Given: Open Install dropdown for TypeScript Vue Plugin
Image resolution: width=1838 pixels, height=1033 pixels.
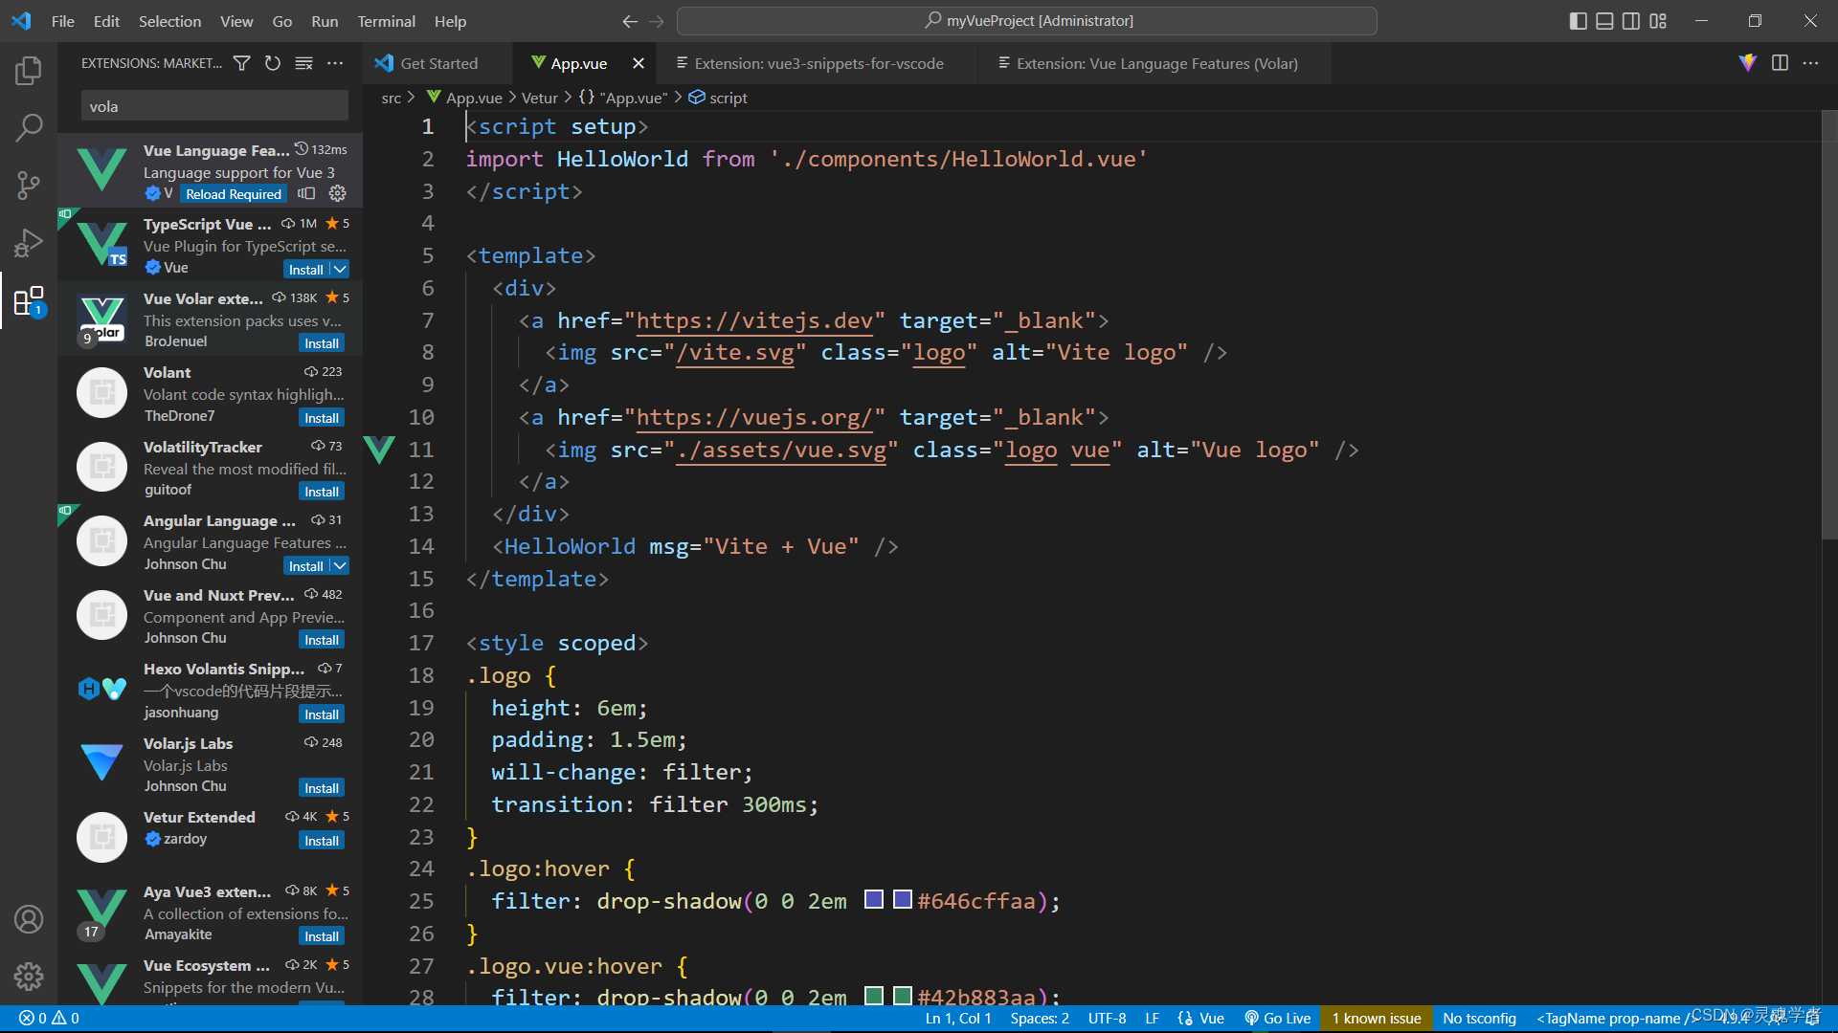Looking at the screenshot, I should tap(340, 270).
